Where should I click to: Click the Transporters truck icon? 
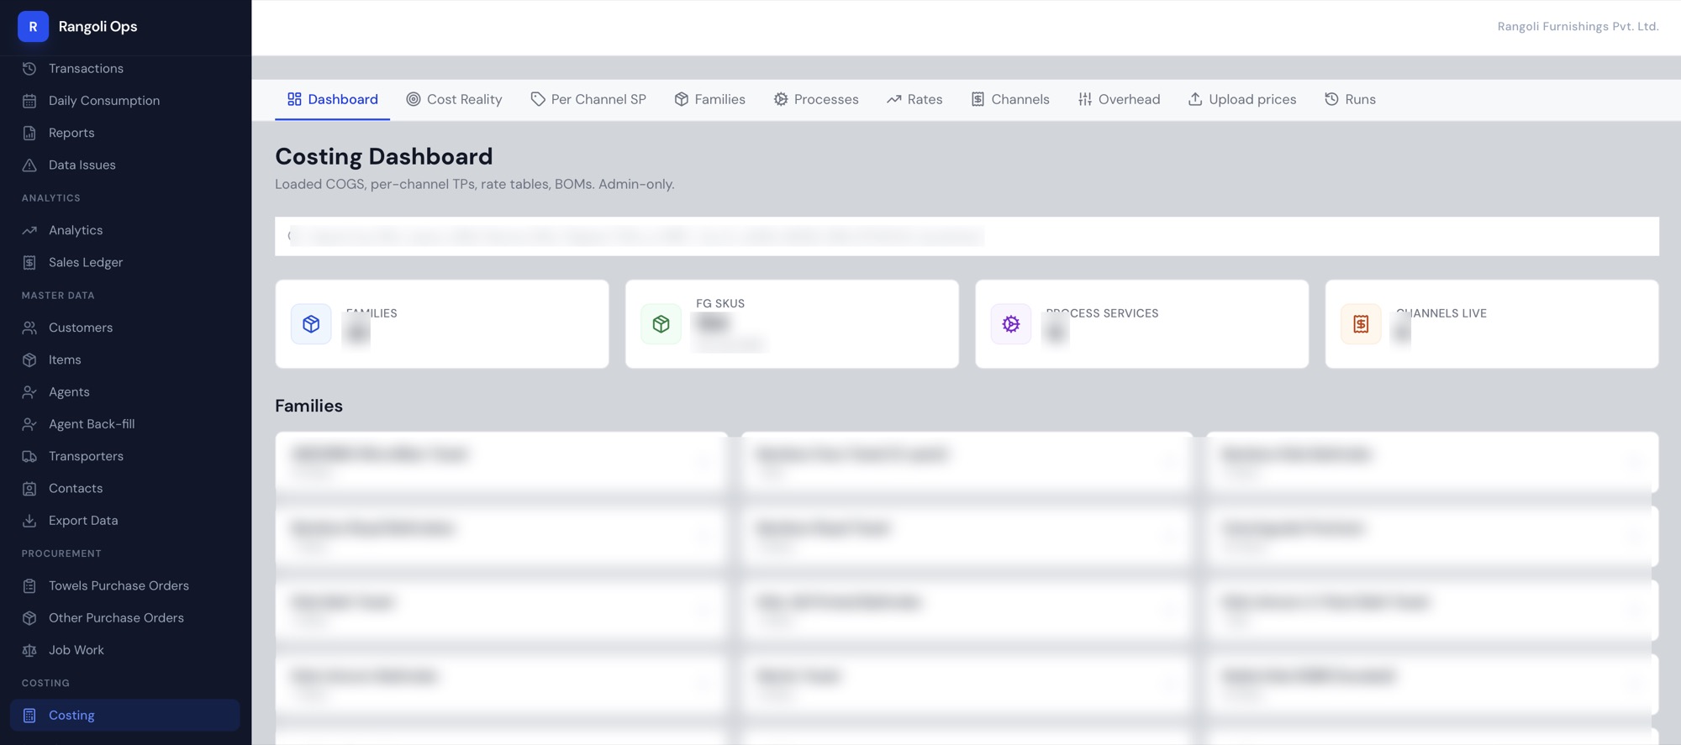tap(29, 456)
